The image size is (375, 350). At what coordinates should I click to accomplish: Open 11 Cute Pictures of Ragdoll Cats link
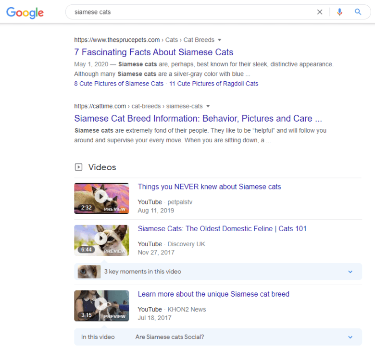coord(214,84)
